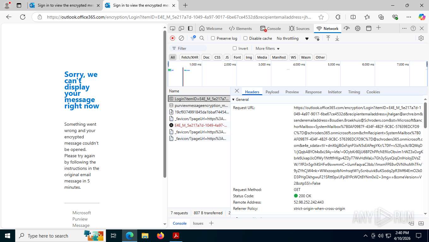Open DevTools help icon

tap(413, 28)
